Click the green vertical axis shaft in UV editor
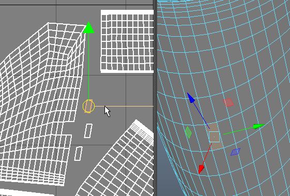 pos(88,67)
